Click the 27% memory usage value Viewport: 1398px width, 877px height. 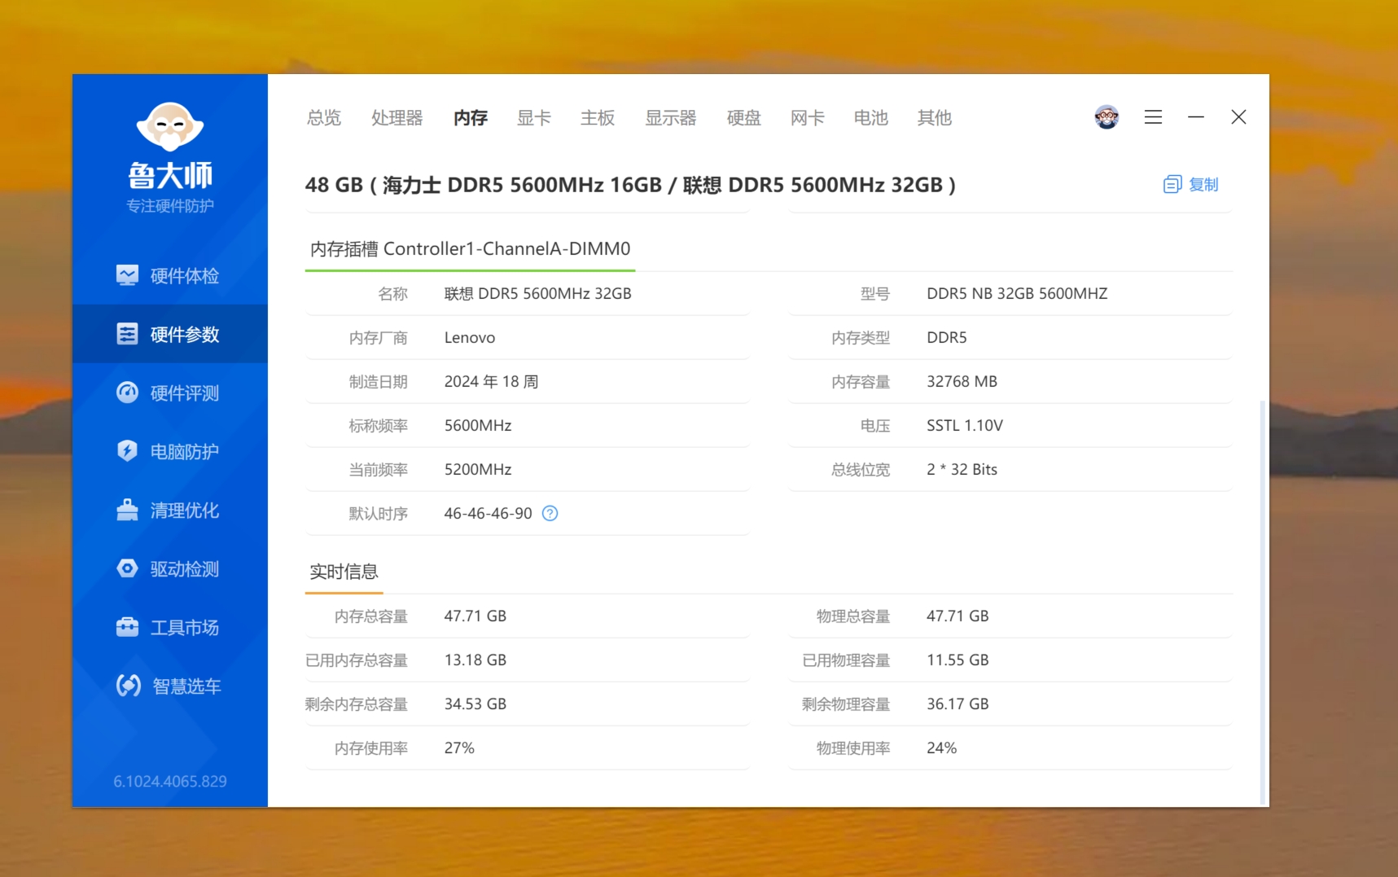click(459, 748)
